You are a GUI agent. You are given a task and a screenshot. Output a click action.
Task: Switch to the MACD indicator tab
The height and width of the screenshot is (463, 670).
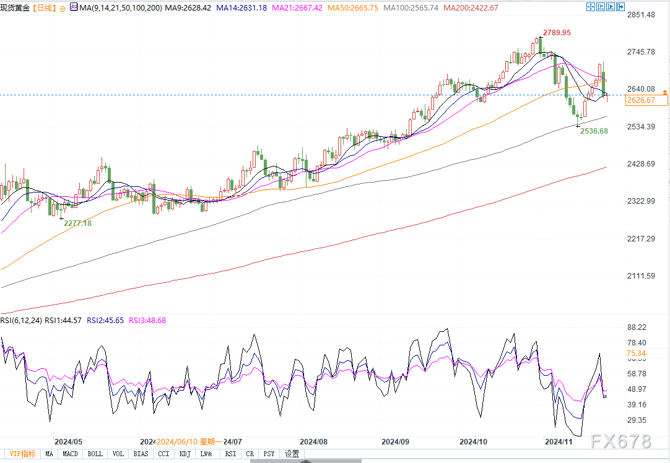point(71,454)
